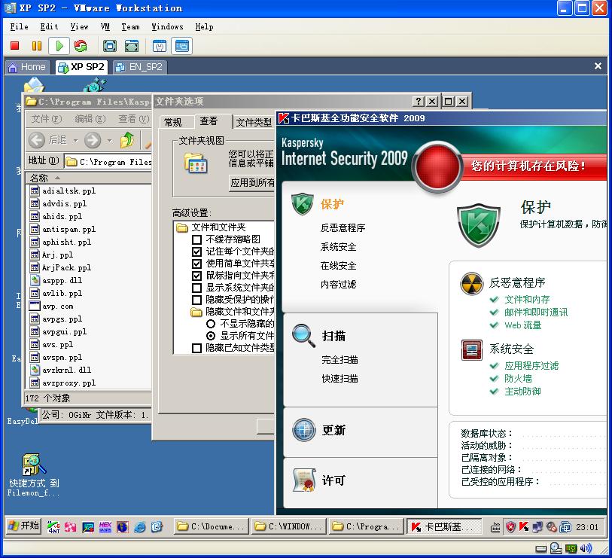Check the 隐藏已知文件类型 checkbox
612x558 pixels.
click(x=196, y=348)
